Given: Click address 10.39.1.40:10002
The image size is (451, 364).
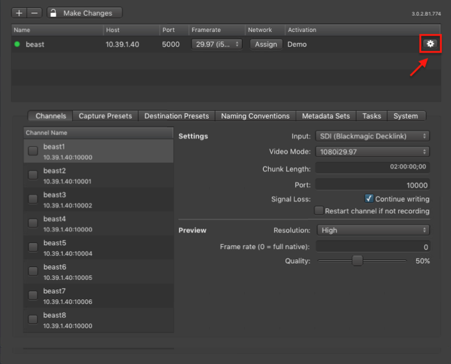Looking at the screenshot, I should (68, 205).
